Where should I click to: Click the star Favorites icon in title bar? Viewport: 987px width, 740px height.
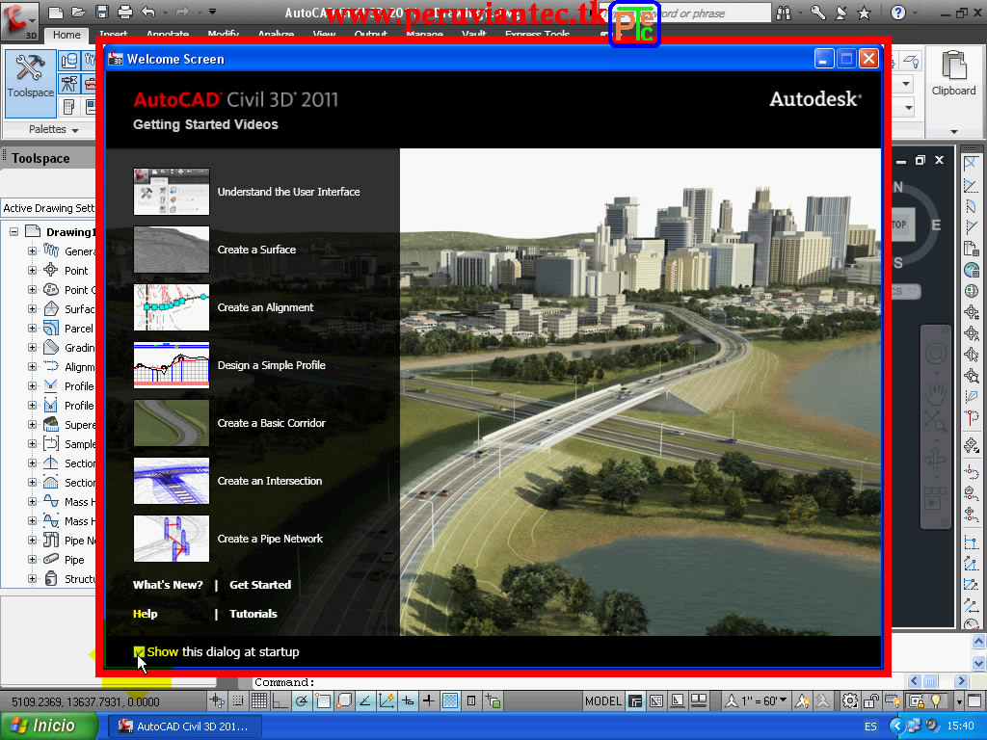coord(865,13)
